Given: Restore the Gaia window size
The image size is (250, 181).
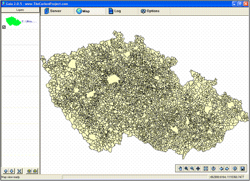Looking at the screenshot, I should point(240,4).
